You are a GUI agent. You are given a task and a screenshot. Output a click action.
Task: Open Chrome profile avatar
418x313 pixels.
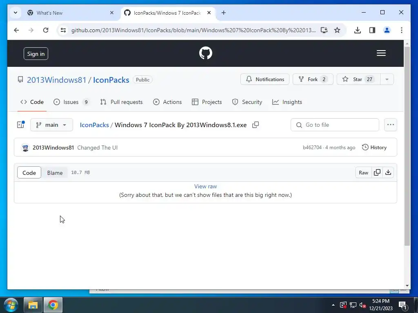click(x=387, y=30)
